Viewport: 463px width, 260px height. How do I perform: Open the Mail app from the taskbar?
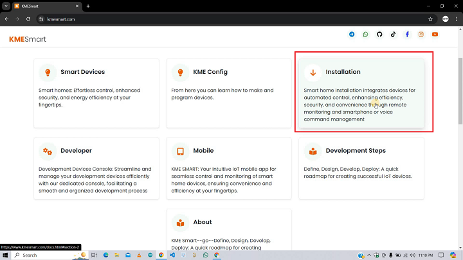tap(128, 256)
